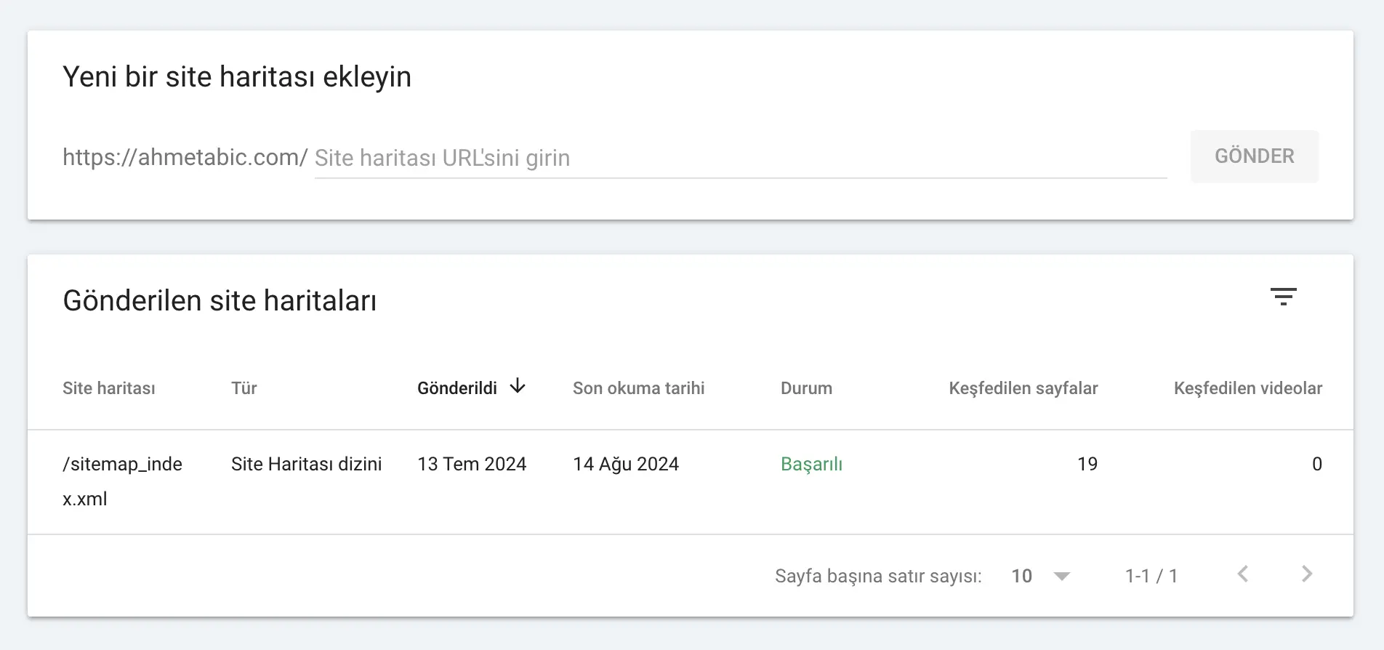
Task: Click the GÖNDER button
Action: [1255, 156]
